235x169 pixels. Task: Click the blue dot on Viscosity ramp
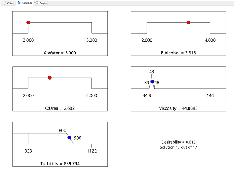pyautogui.click(x=152, y=82)
